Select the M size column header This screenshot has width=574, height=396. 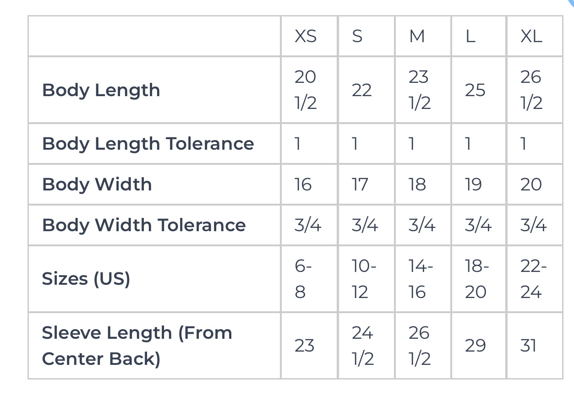[x=417, y=36]
